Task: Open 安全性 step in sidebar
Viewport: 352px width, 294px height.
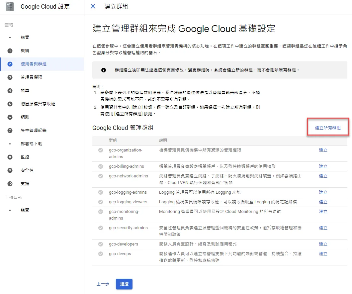Action: [x=27, y=170]
